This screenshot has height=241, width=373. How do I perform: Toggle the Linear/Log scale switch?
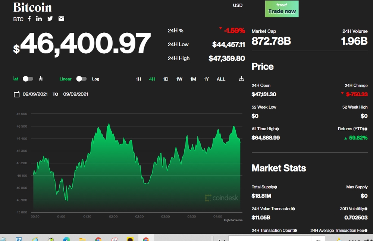81,79
